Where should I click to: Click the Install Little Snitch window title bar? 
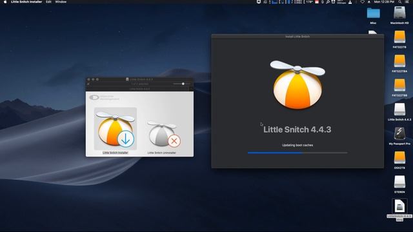(297, 37)
